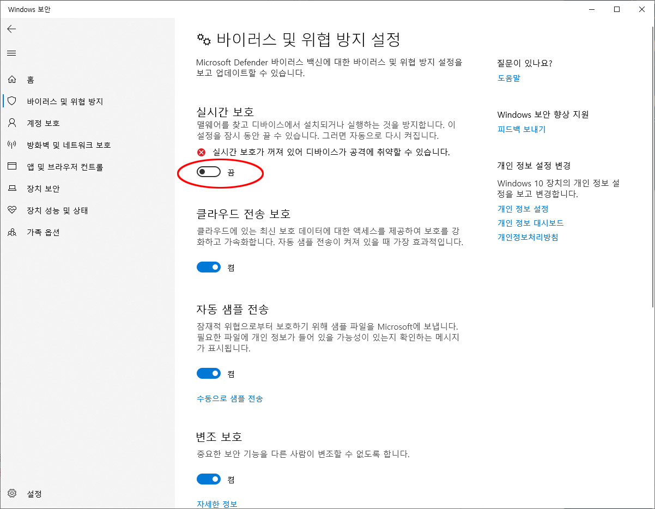Click the 클라우드 전송 보호 section title
This screenshot has width=655, height=509.
tap(244, 213)
